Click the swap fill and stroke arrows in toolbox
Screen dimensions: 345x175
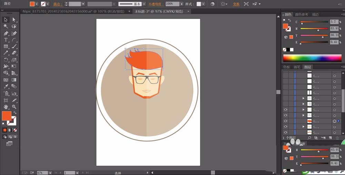[15, 113]
